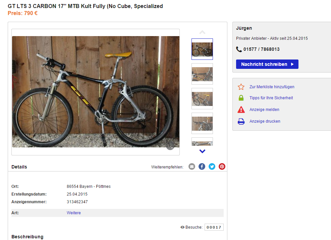
Task: Share the listing via the email icon
Action: (192, 166)
